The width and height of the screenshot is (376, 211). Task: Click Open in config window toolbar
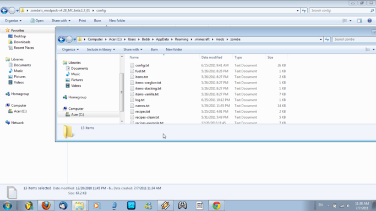point(37,20)
